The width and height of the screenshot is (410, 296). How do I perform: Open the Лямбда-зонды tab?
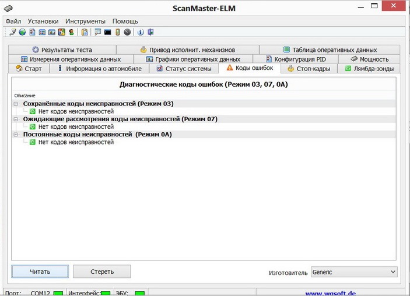(x=369, y=69)
